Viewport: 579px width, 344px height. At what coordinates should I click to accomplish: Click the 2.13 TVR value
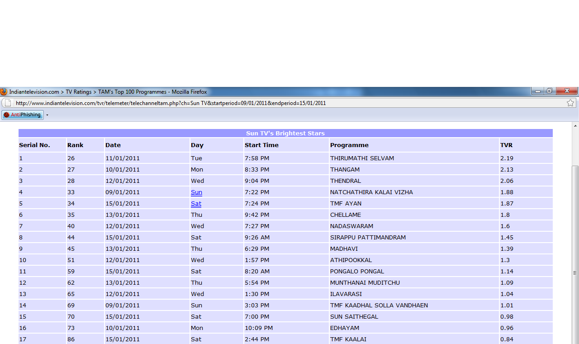507,170
